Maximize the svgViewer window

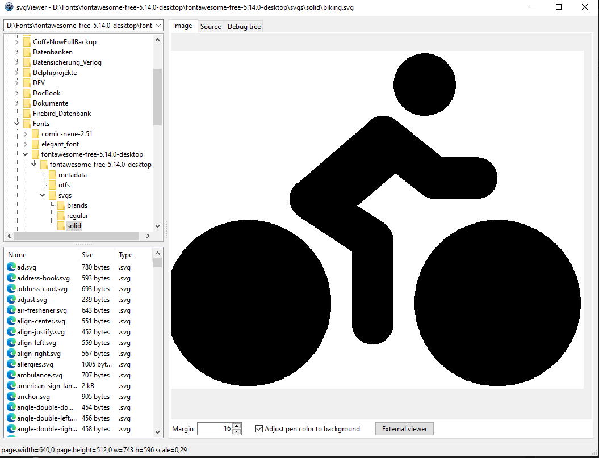559,7
